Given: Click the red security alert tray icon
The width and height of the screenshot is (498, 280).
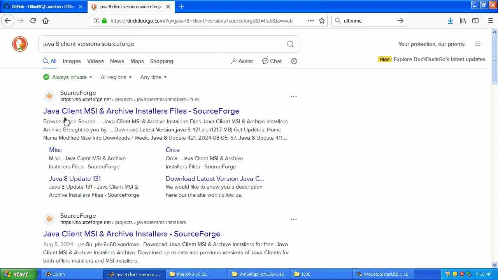Looking at the screenshot, I should point(462,274).
